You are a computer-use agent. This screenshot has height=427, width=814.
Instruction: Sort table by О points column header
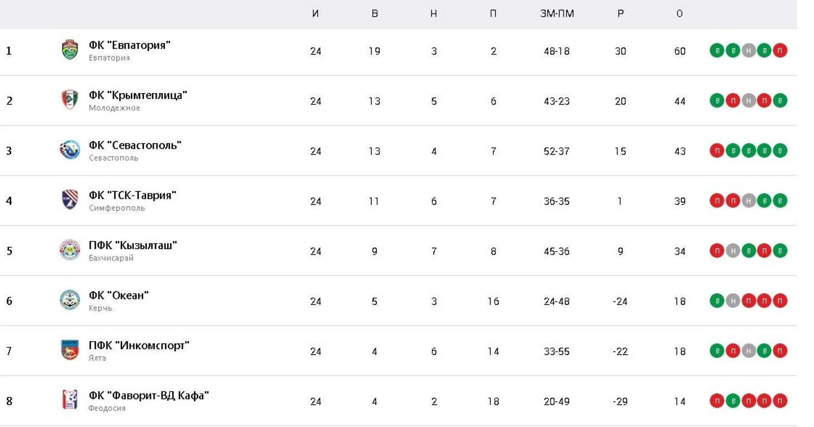[679, 14]
